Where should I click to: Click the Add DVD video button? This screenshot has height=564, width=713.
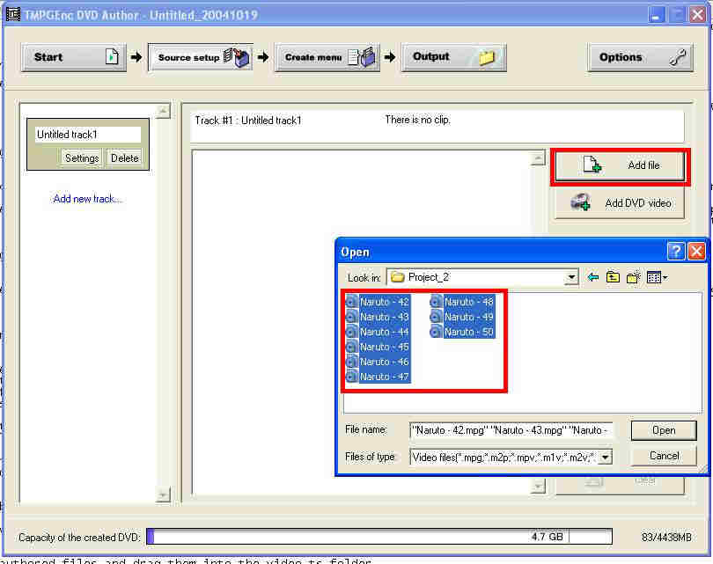620,203
